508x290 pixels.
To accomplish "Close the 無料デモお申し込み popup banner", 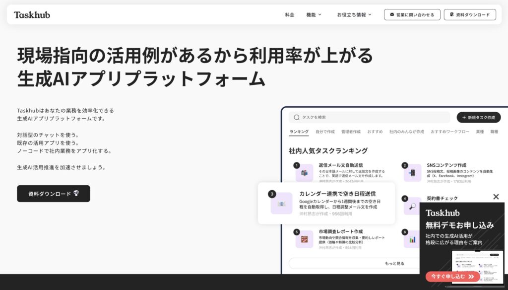I will [x=496, y=197].
